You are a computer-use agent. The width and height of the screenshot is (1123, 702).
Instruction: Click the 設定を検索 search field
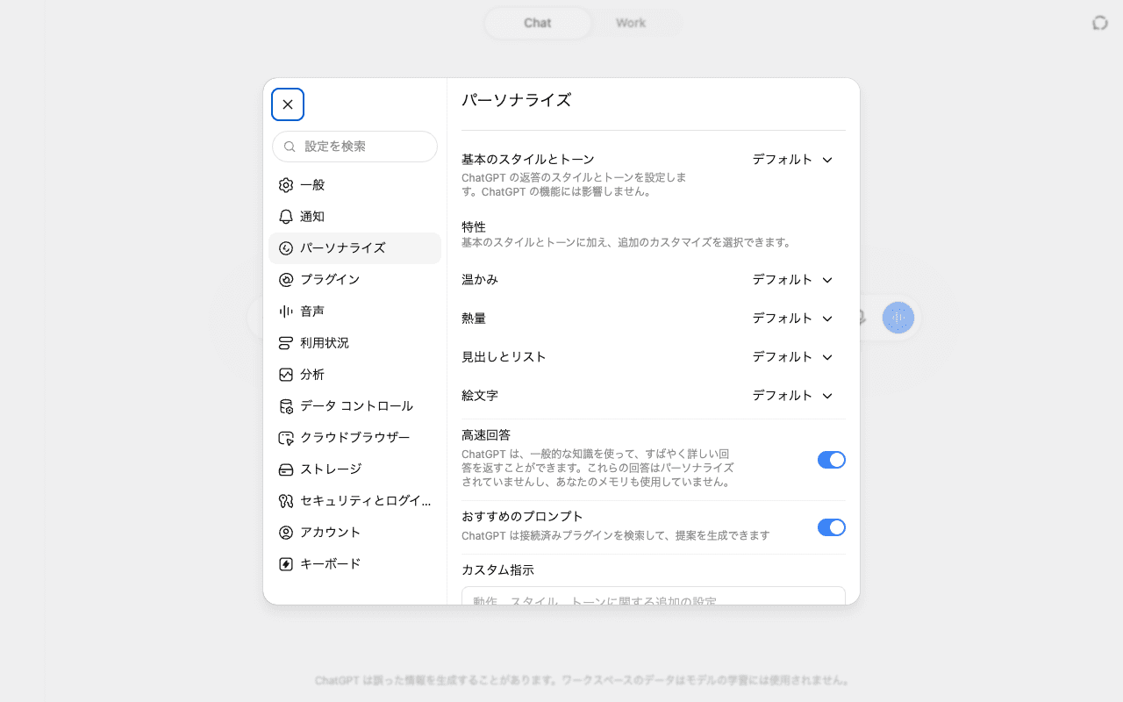pos(354,147)
